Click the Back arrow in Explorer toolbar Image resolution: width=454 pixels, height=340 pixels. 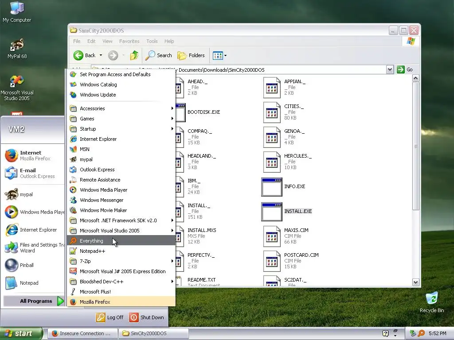pyautogui.click(x=84, y=55)
